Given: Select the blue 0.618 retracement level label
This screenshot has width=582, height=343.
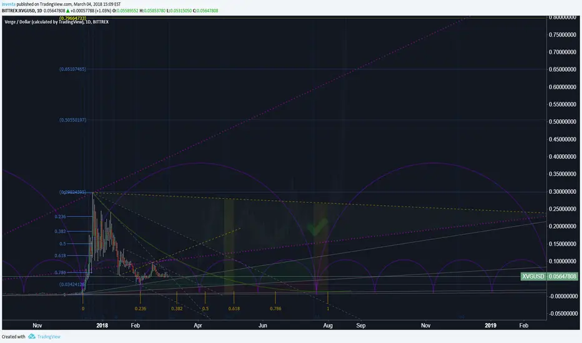Looking at the screenshot, I should pos(60,256).
